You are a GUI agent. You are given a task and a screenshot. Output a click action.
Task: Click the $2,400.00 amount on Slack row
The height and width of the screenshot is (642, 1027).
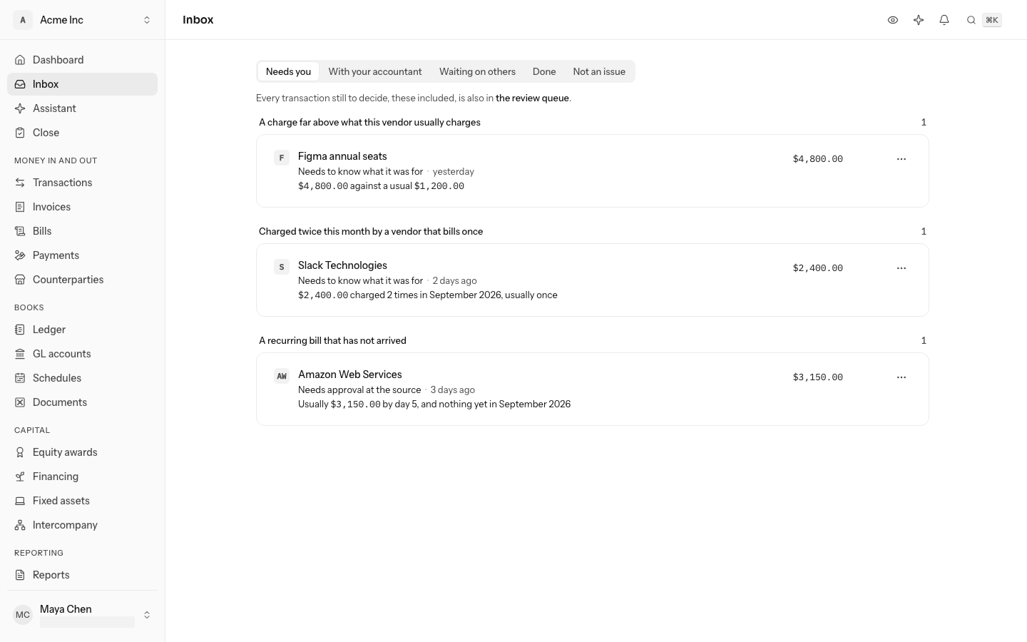(x=818, y=268)
